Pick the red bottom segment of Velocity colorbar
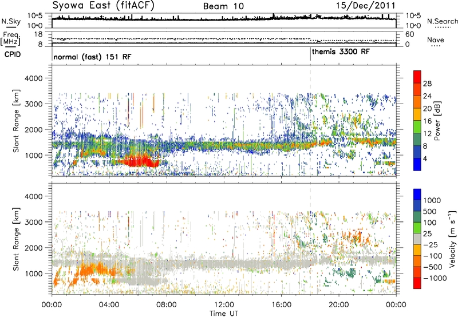458x317 pixels. (417, 283)
